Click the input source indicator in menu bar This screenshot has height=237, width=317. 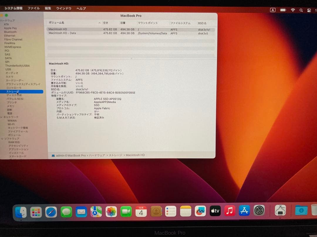273,10
